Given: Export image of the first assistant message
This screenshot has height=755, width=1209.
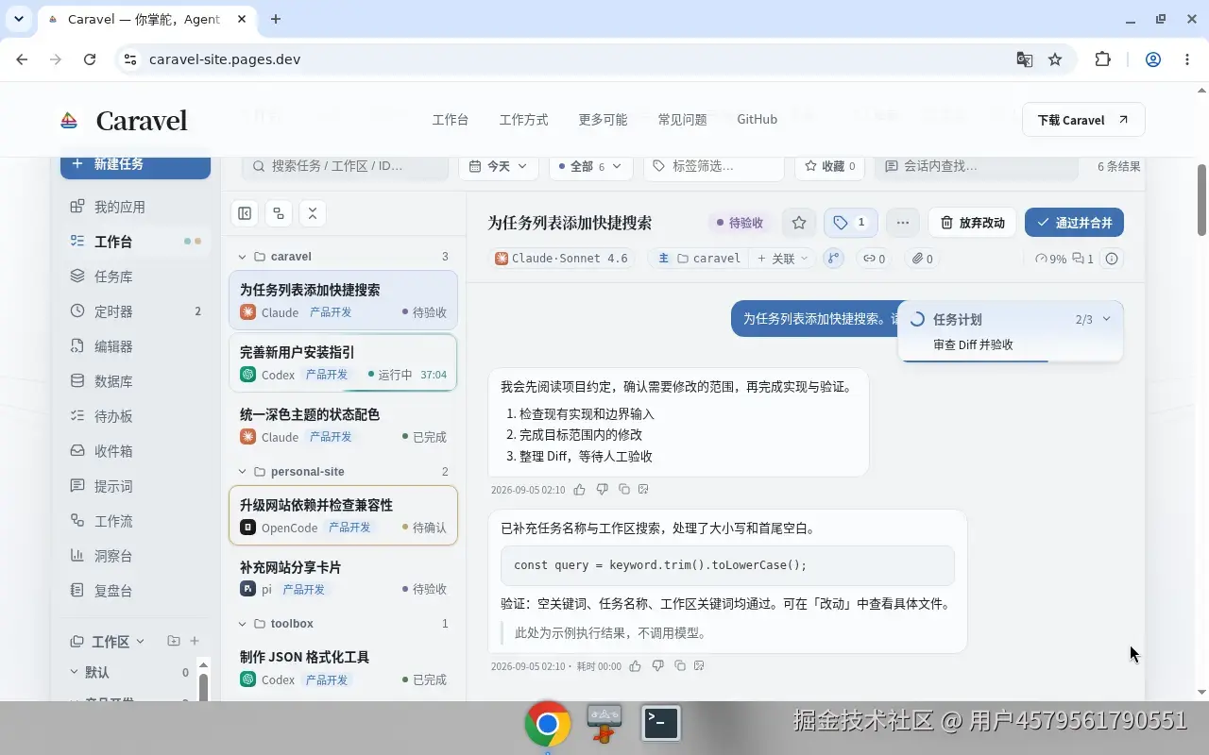Looking at the screenshot, I should point(644,490).
